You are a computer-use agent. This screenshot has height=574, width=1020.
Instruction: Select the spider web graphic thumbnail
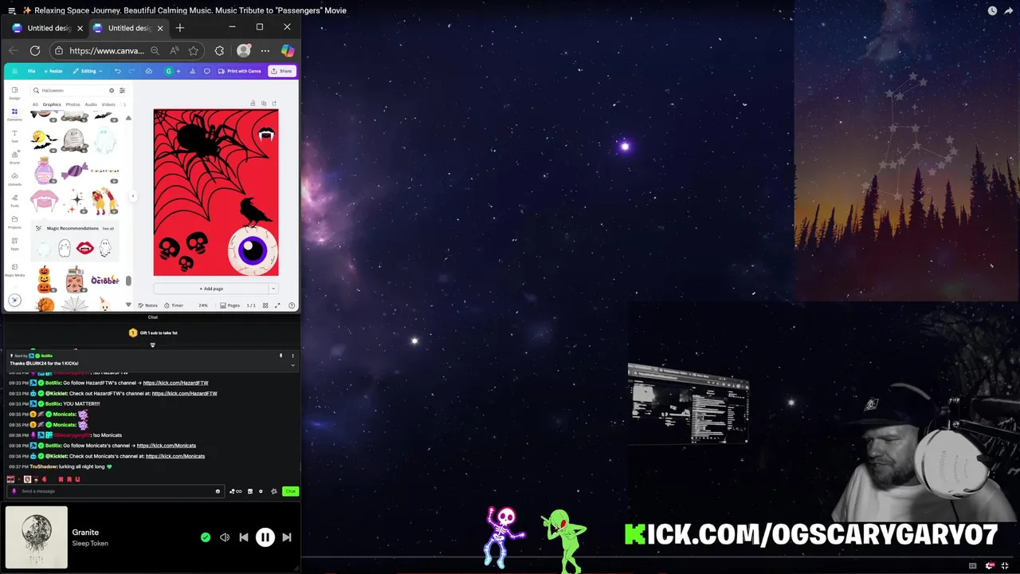coord(74,304)
